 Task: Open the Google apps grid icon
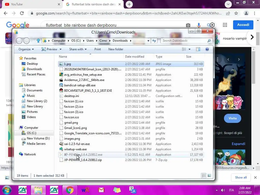[x=225, y=25]
